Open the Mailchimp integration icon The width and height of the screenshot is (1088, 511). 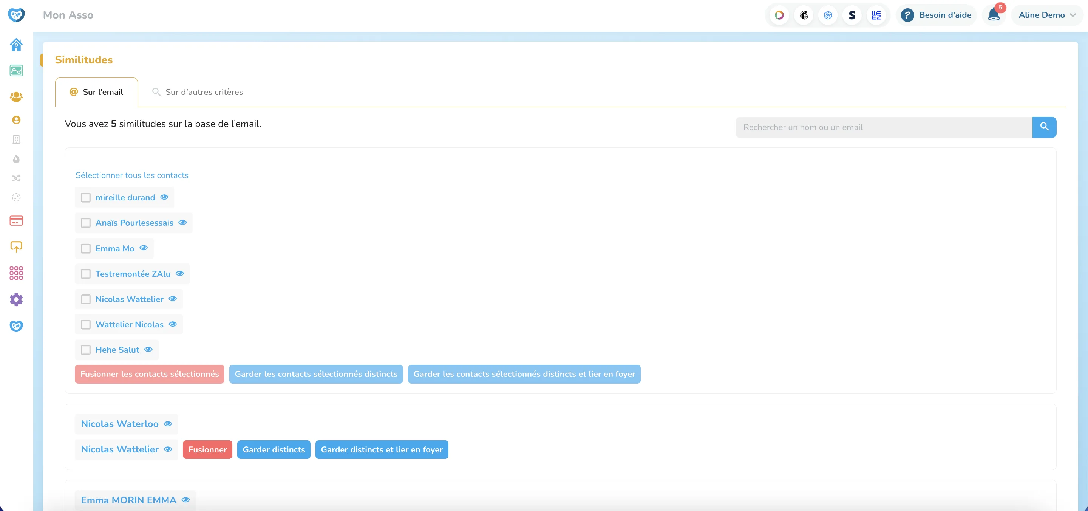click(803, 15)
